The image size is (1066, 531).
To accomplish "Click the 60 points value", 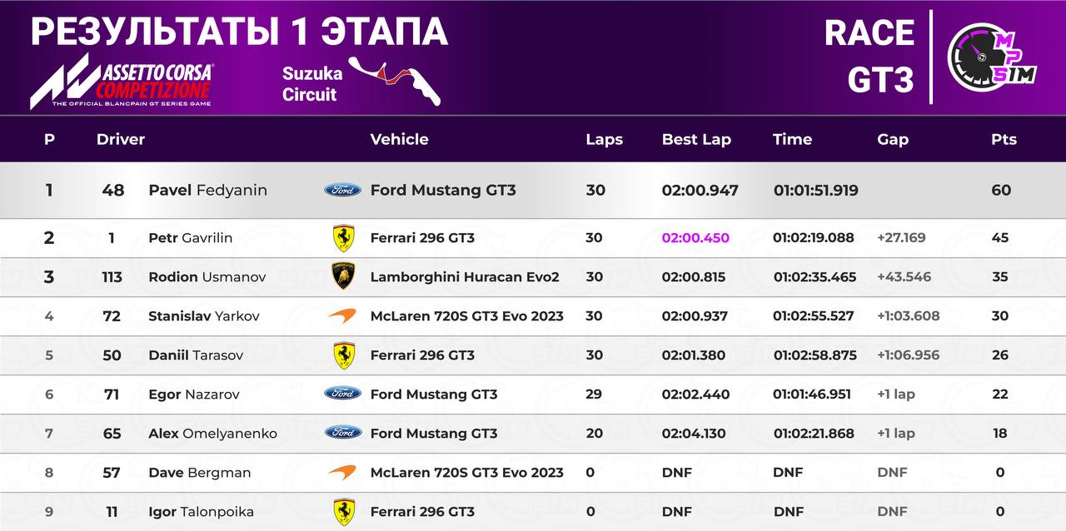I will click(x=1000, y=190).
